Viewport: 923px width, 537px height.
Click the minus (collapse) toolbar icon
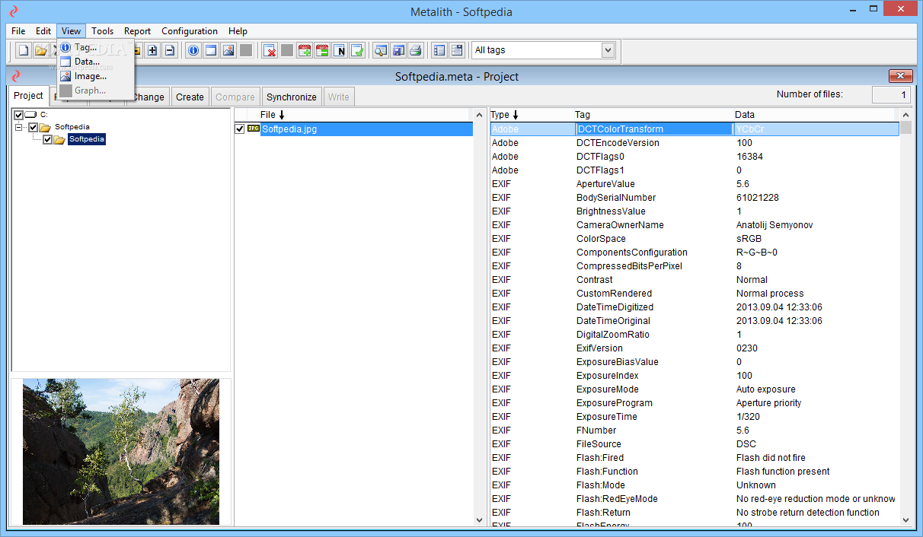tap(169, 51)
